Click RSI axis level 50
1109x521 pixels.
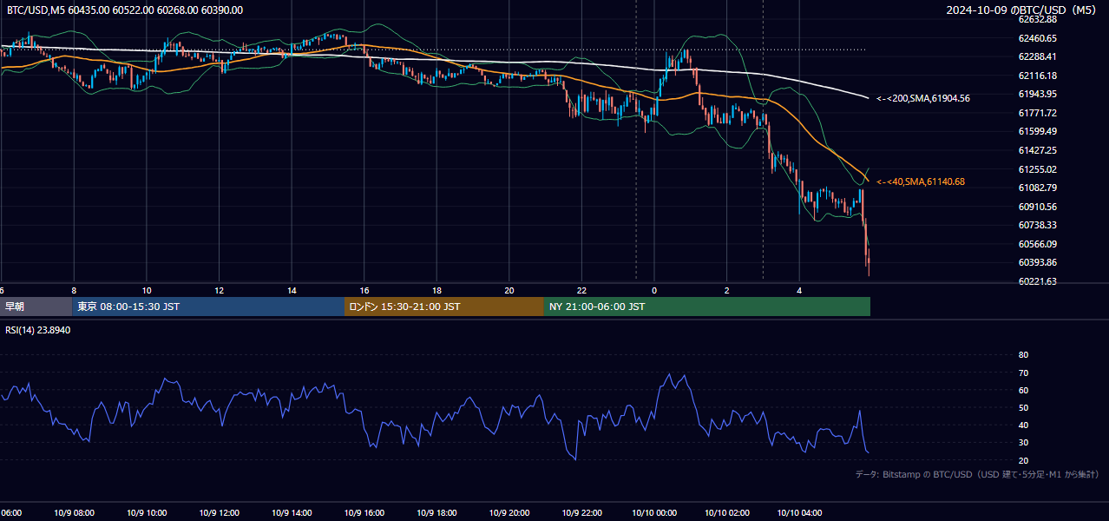pyautogui.click(x=1023, y=407)
